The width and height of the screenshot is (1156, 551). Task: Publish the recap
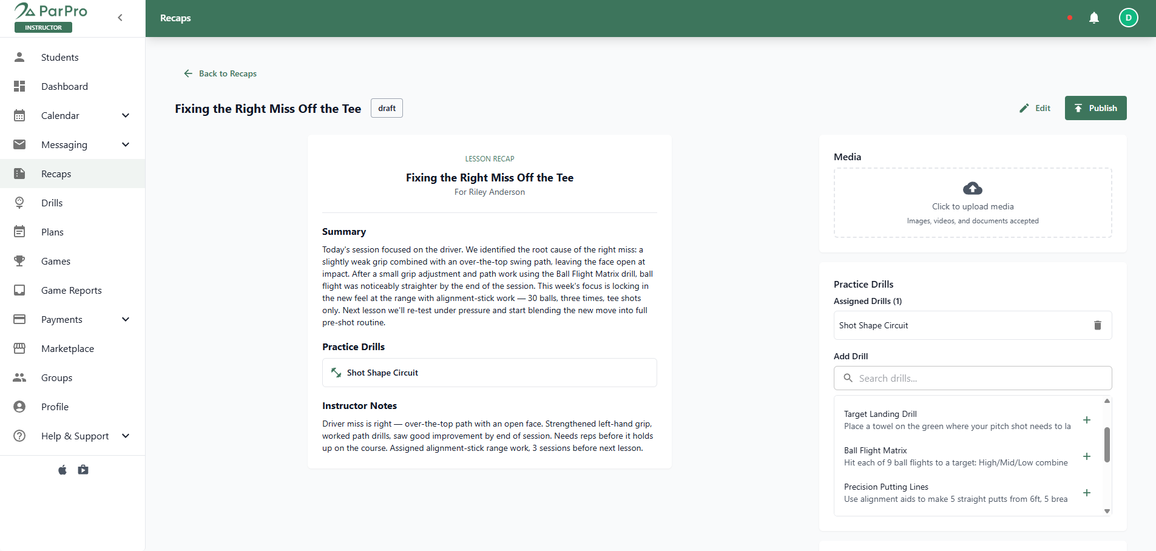pyautogui.click(x=1095, y=108)
